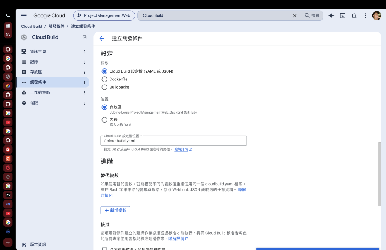
Task: Open more options for 資訊主頁
Action: 84,52
